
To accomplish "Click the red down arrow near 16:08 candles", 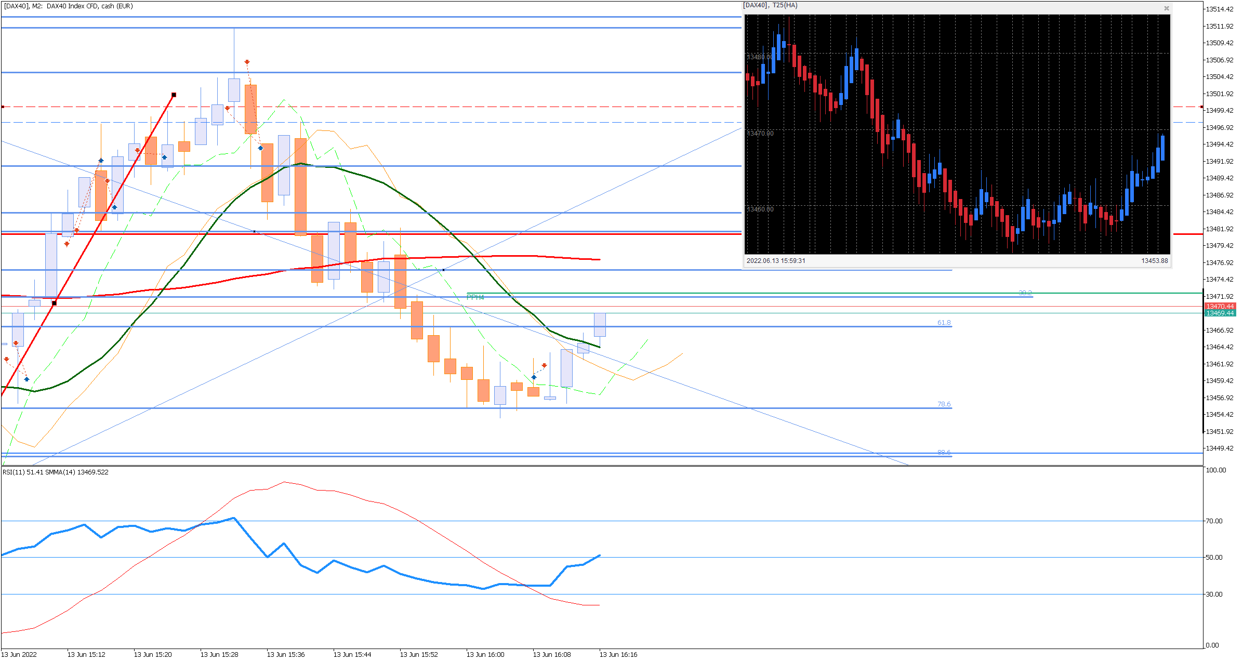I will (x=544, y=366).
